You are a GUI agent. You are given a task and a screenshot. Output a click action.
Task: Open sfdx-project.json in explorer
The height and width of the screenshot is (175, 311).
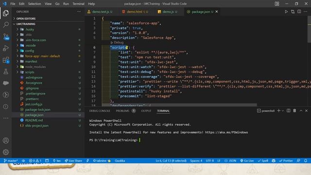pos(37,125)
